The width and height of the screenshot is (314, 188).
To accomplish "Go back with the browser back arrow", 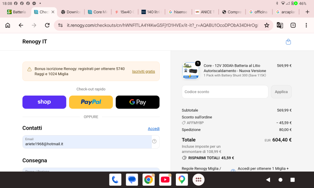I will click(x=21, y=25).
